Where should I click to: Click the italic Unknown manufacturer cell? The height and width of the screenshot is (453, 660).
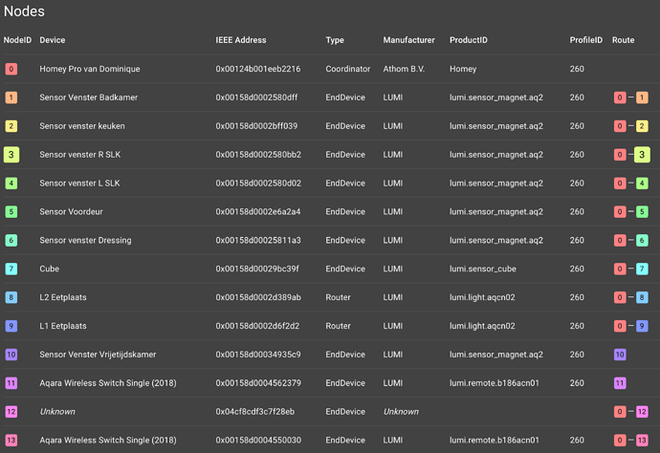(401, 412)
